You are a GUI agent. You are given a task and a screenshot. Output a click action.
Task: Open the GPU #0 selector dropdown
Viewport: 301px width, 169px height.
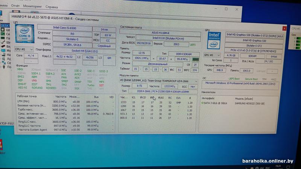212,55
